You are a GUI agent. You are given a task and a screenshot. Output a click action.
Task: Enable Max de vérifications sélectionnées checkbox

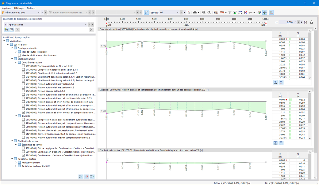point(20,55)
